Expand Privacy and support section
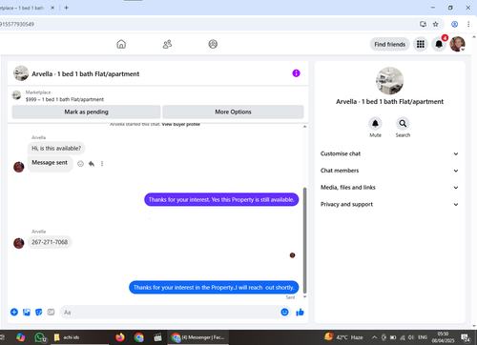Image resolution: width=477 pixels, height=345 pixels. coord(389,204)
